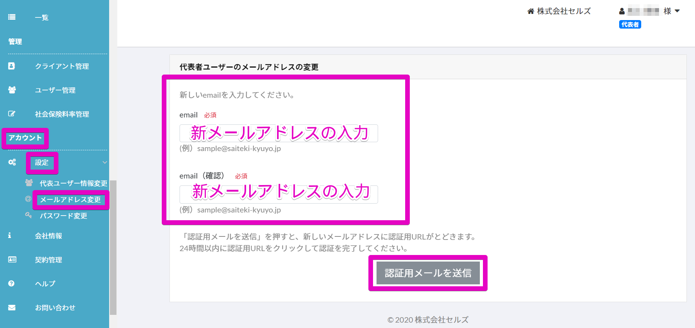Click the sidebar vertical scrollbar
Image resolution: width=695 pixels, height=328 pixels.
113,247
